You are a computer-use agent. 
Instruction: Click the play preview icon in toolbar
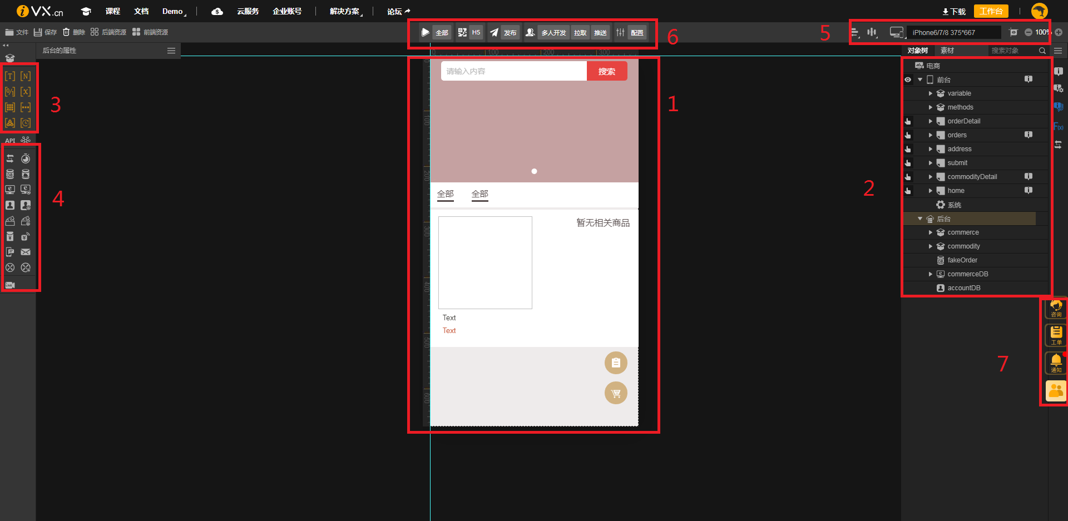pyautogui.click(x=426, y=32)
